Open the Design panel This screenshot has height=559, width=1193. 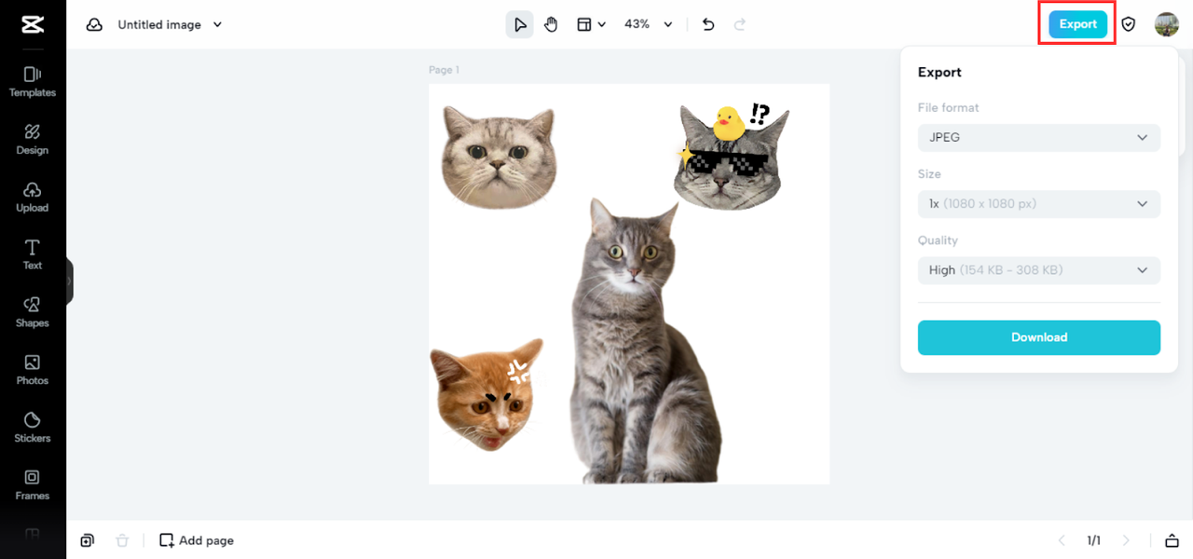click(33, 139)
